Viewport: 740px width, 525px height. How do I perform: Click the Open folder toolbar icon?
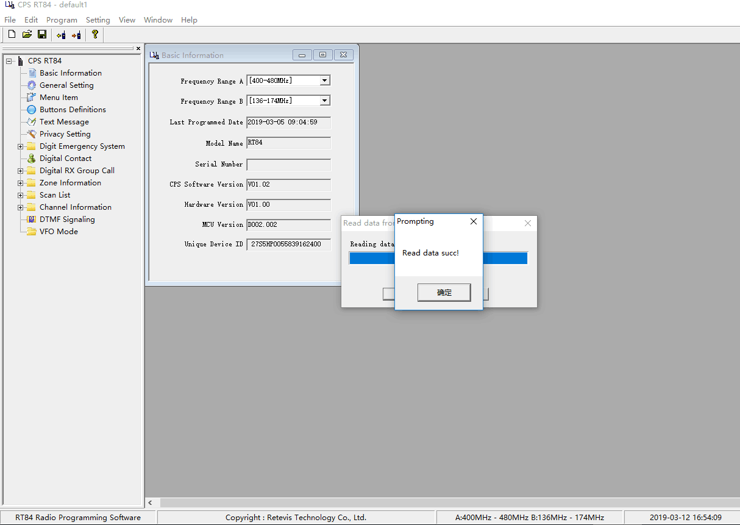click(x=27, y=35)
